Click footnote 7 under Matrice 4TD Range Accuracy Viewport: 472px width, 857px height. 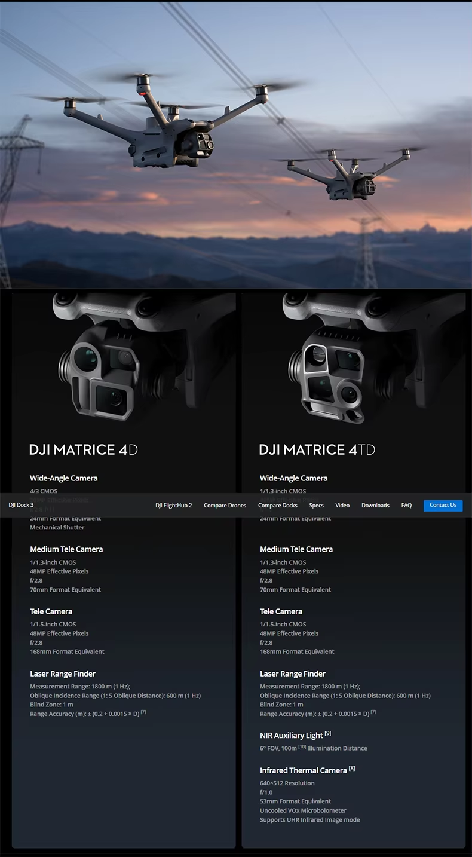(373, 712)
